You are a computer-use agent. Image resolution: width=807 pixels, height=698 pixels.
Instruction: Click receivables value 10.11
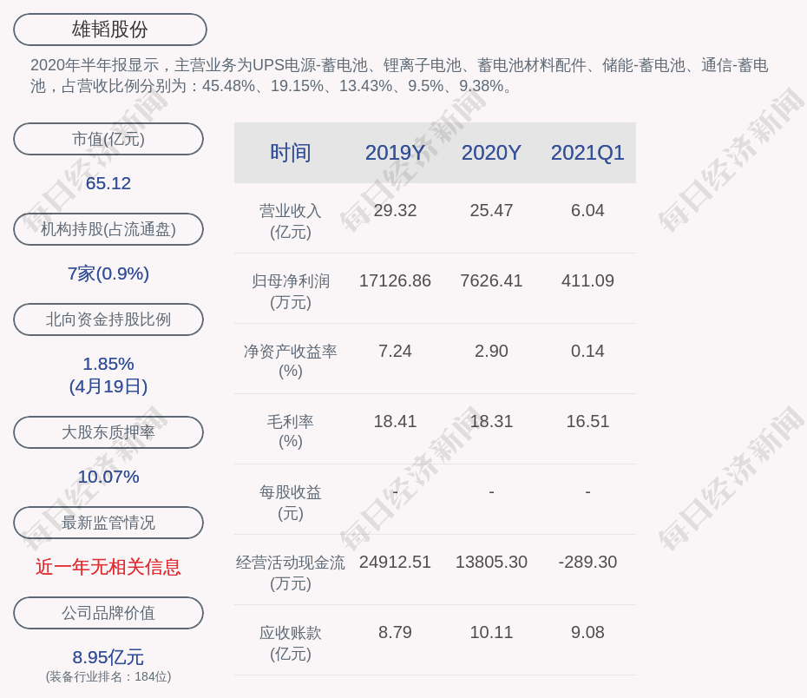coord(491,632)
